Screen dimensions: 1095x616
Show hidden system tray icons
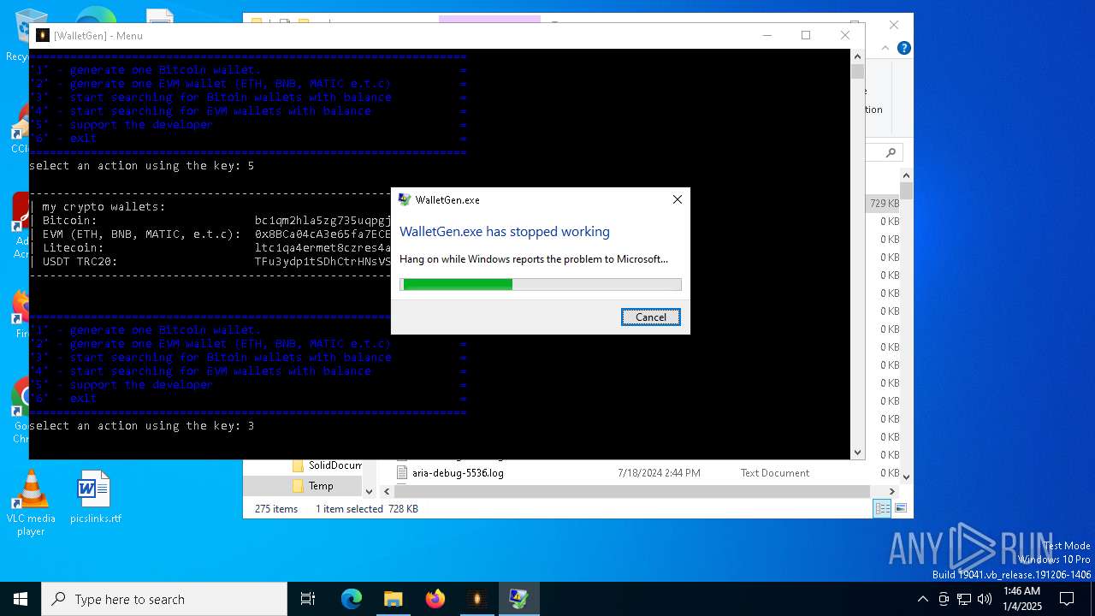[922, 599]
